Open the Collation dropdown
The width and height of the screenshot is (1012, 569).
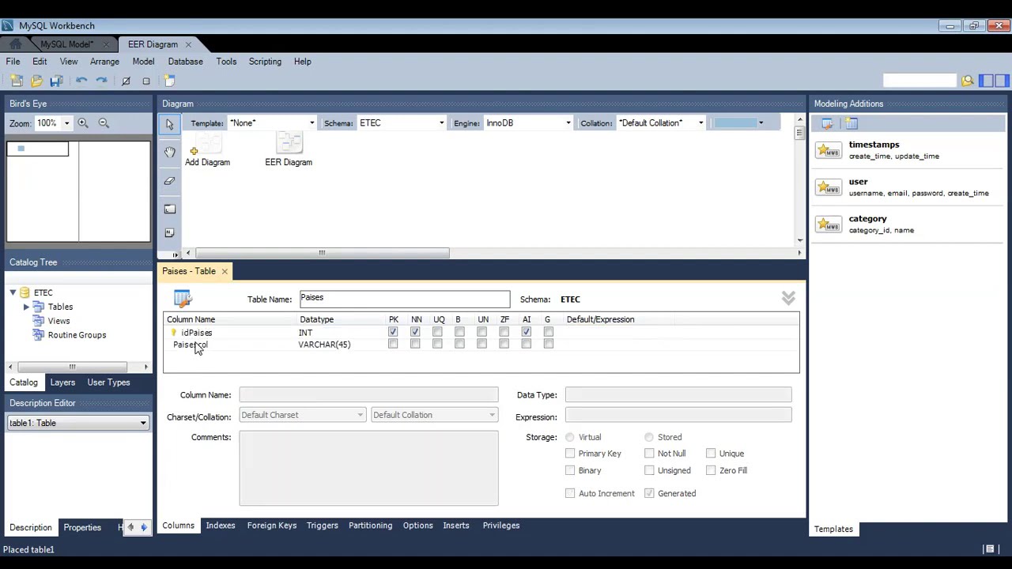(700, 123)
